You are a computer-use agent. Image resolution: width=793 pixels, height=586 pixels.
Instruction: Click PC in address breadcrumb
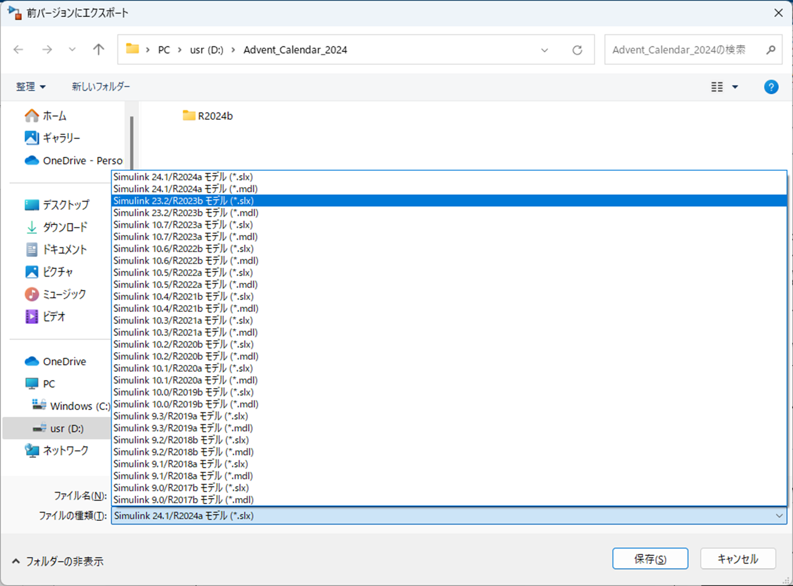pyautogui.click(x=164, y=50)
